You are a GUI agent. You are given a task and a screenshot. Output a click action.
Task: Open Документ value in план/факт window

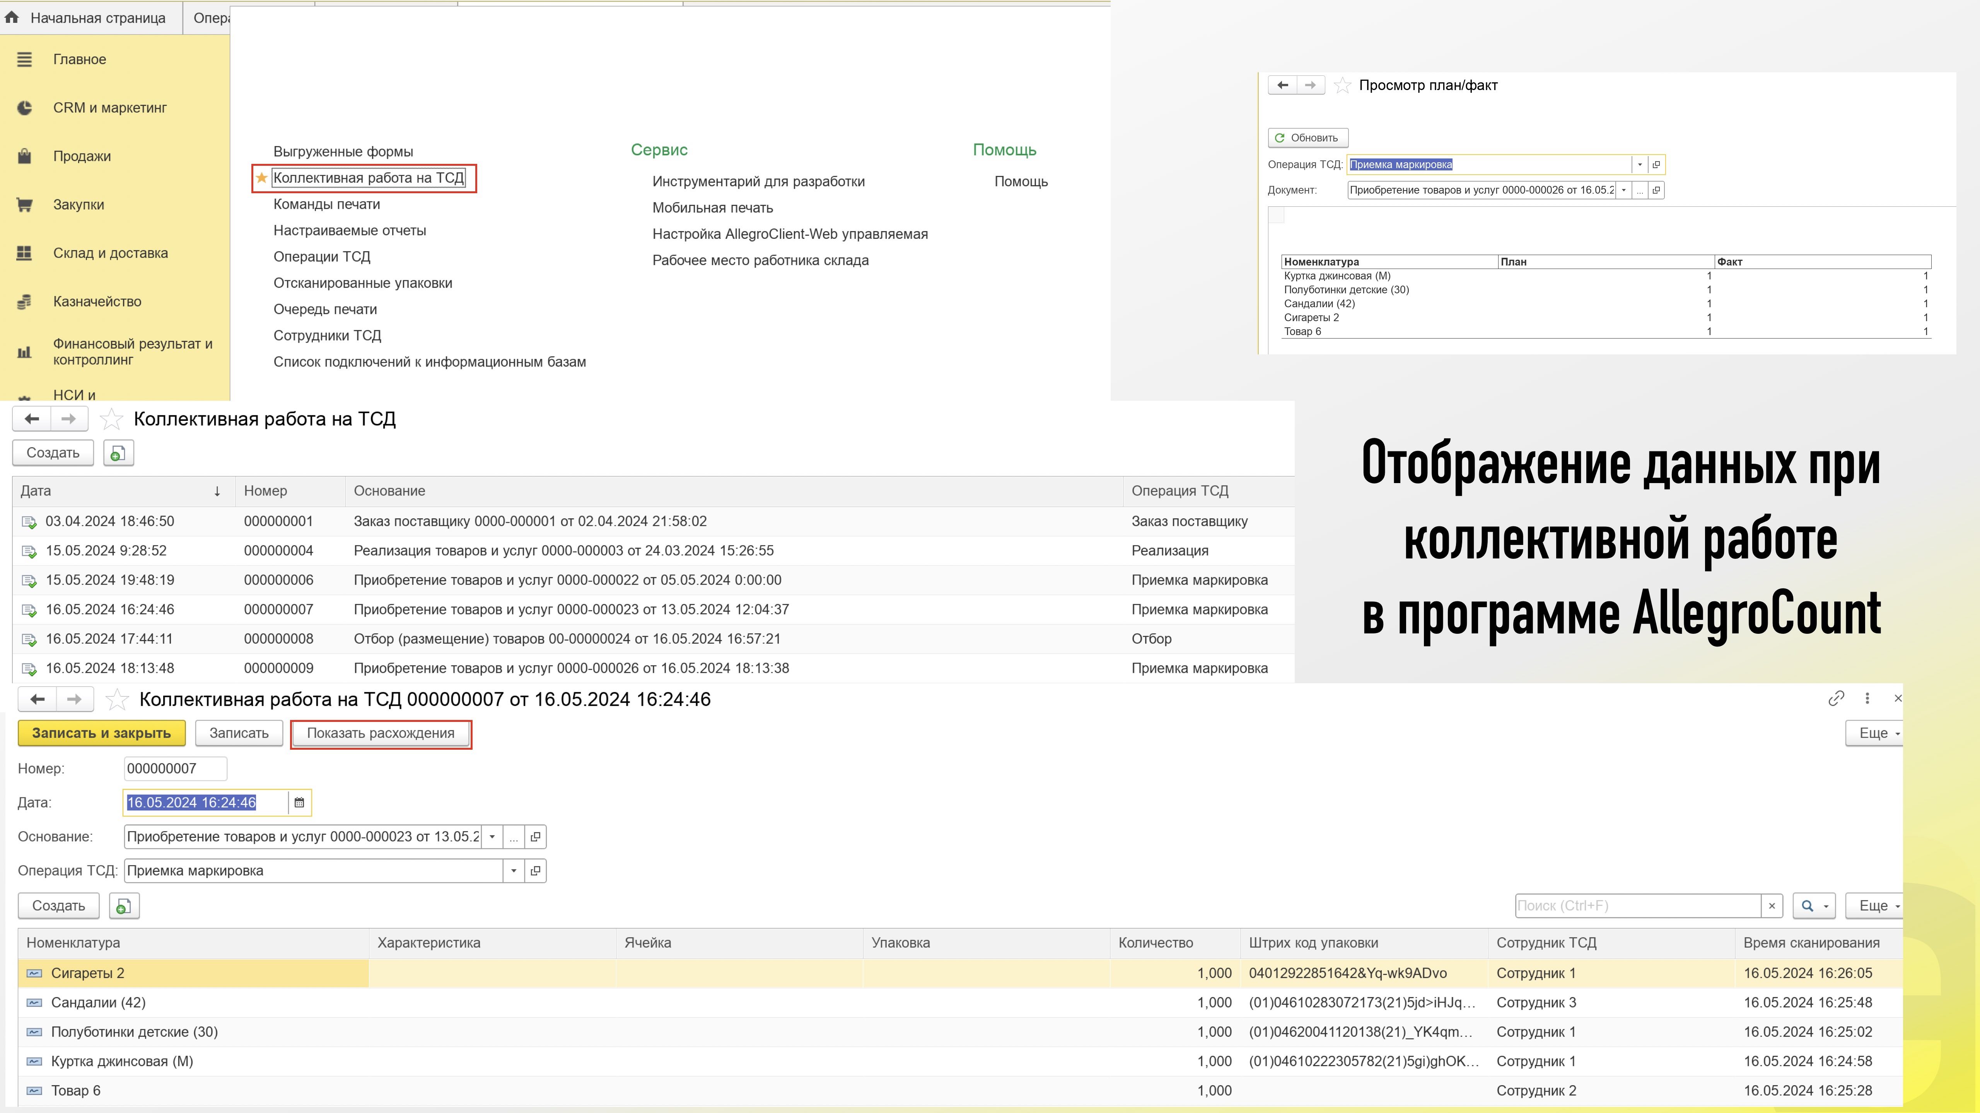[1656, 191]
